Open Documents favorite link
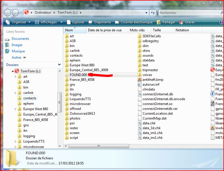This screenshot has height=171, width=224. click(x=20, y=39)
